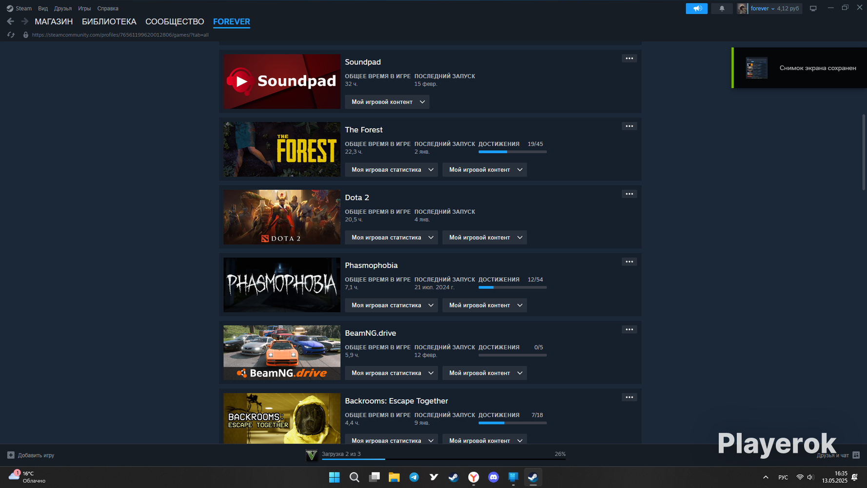Expand Мой игровой контент for Phasmophobia

click(485, 305)
